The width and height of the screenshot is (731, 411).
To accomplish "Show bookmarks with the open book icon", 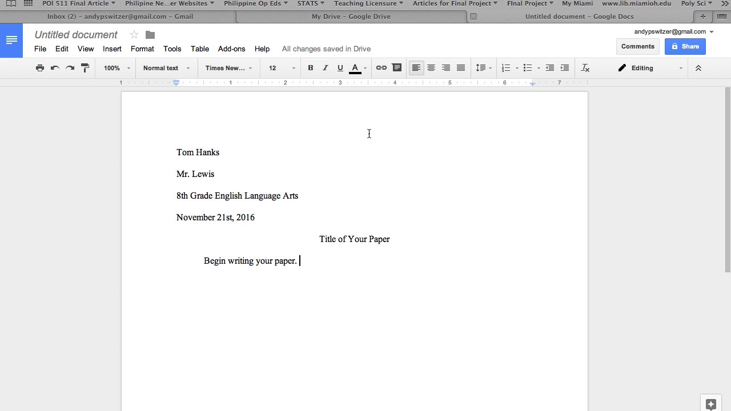I will tap(11, 3).
